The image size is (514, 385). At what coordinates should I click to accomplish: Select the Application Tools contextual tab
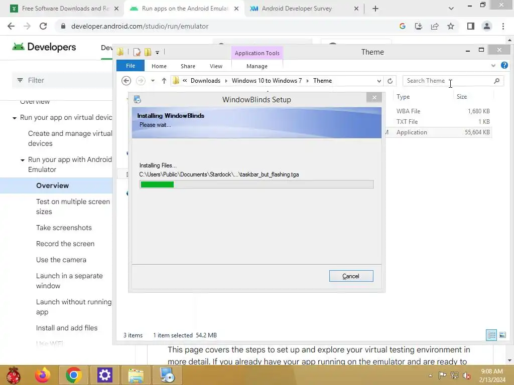(257, 53)
